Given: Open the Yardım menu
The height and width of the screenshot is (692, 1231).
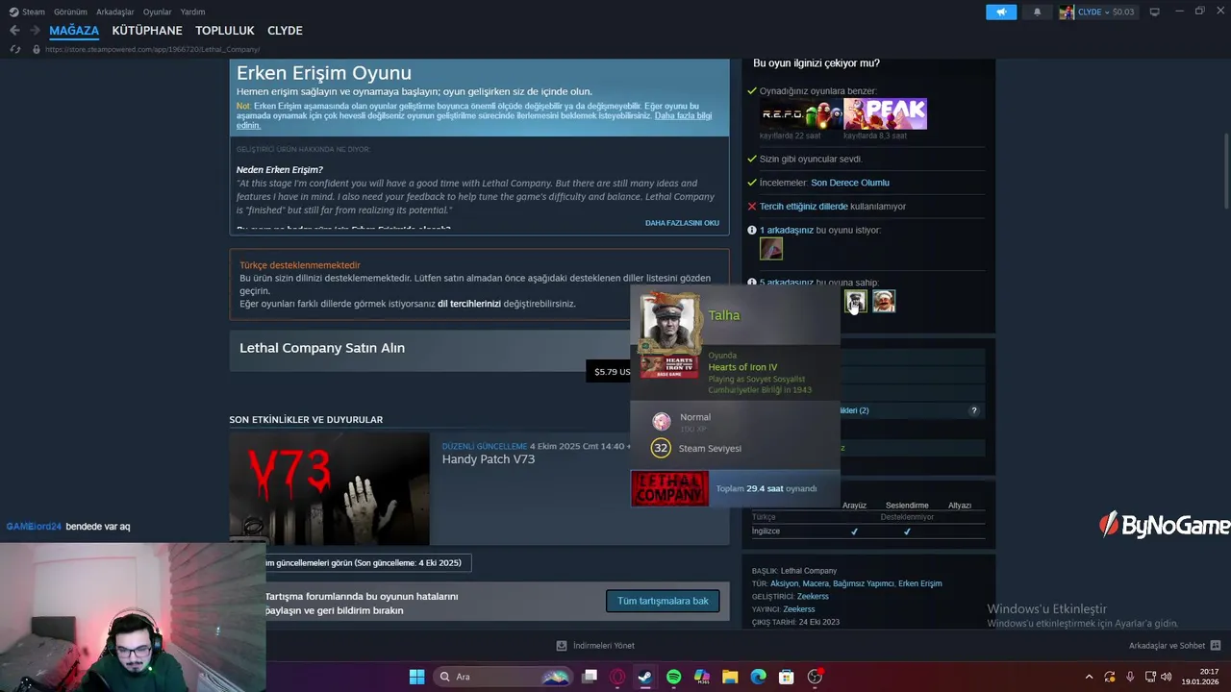Looking at the screenshot, I should (x=192, y=12).
